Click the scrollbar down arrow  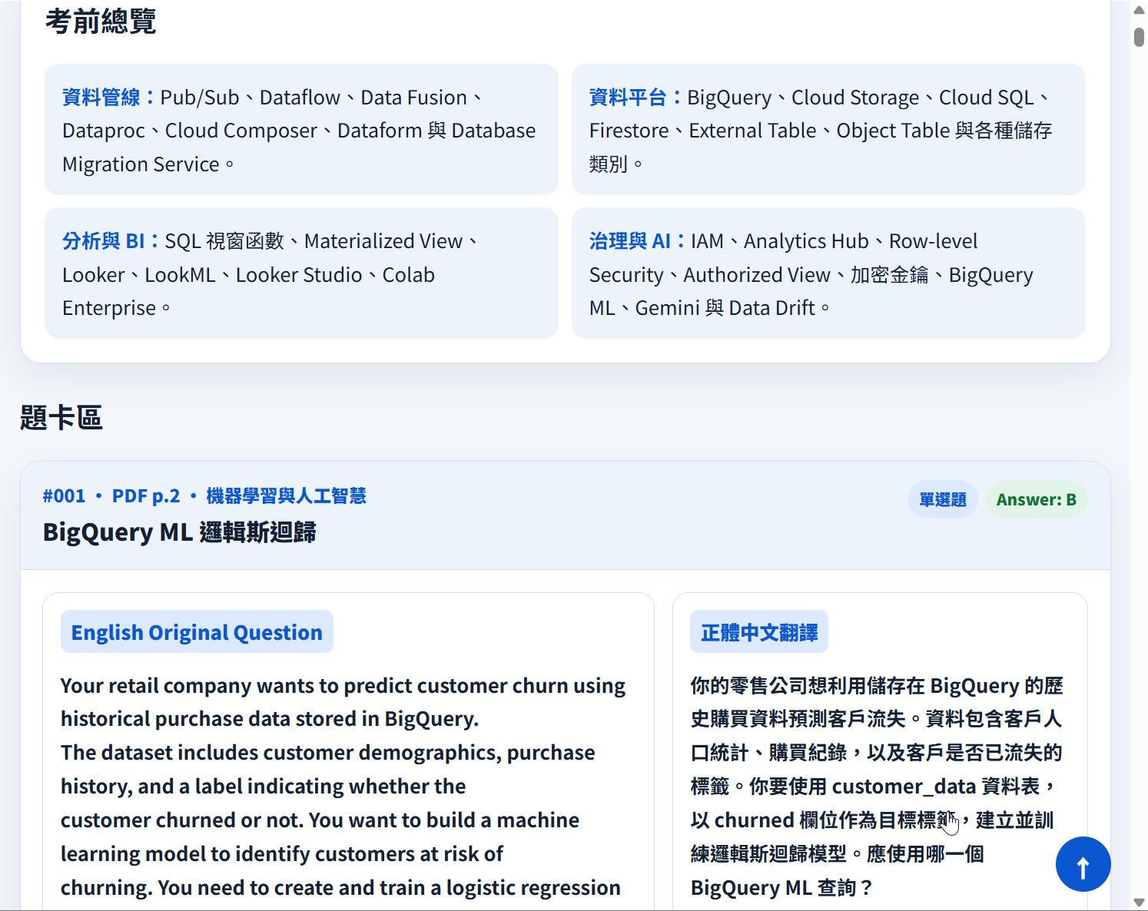(x=1139, y=902)
